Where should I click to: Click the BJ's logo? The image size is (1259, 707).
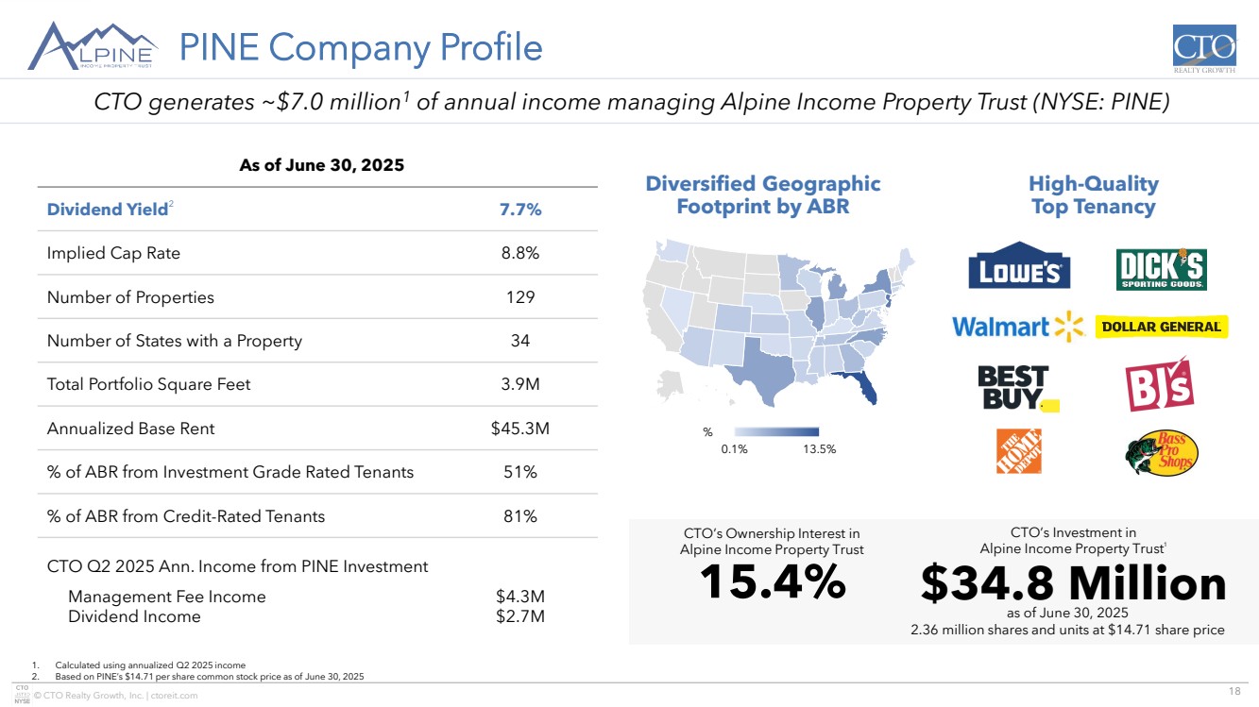(x=1159, y=383)
